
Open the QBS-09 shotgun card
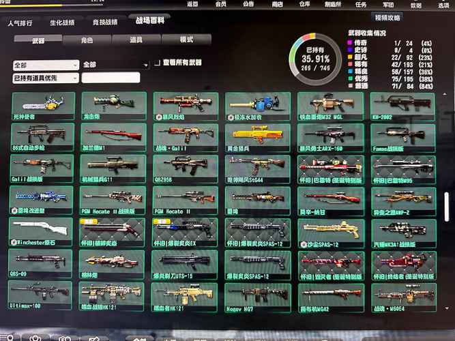40,264
